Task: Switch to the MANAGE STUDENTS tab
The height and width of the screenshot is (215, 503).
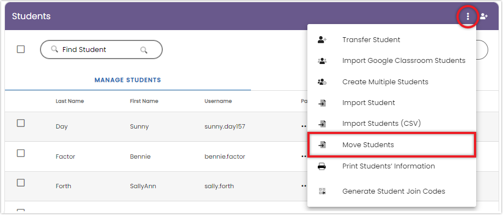Action: 128,80
